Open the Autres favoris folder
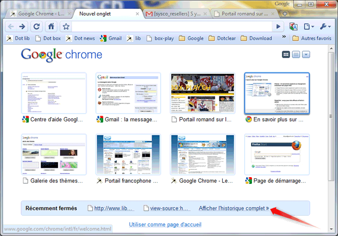 pos(312,39)
